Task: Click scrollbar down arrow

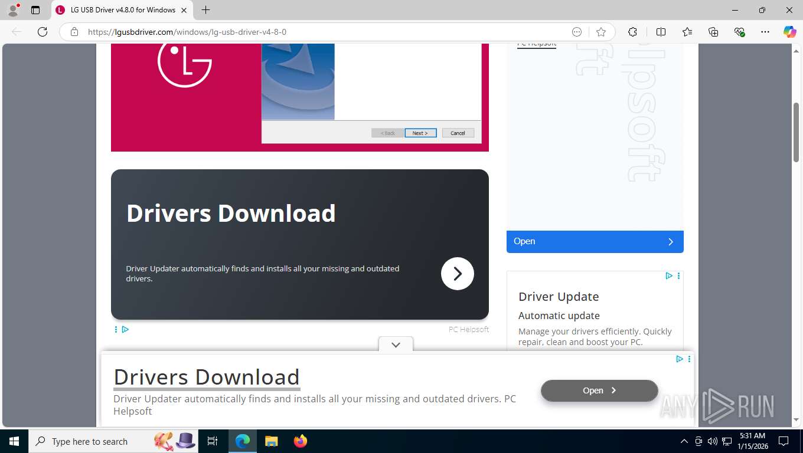Action: [797, 420]
